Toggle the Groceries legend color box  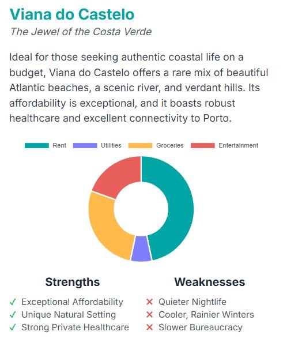pyautogui.click(x=140, y=145)
